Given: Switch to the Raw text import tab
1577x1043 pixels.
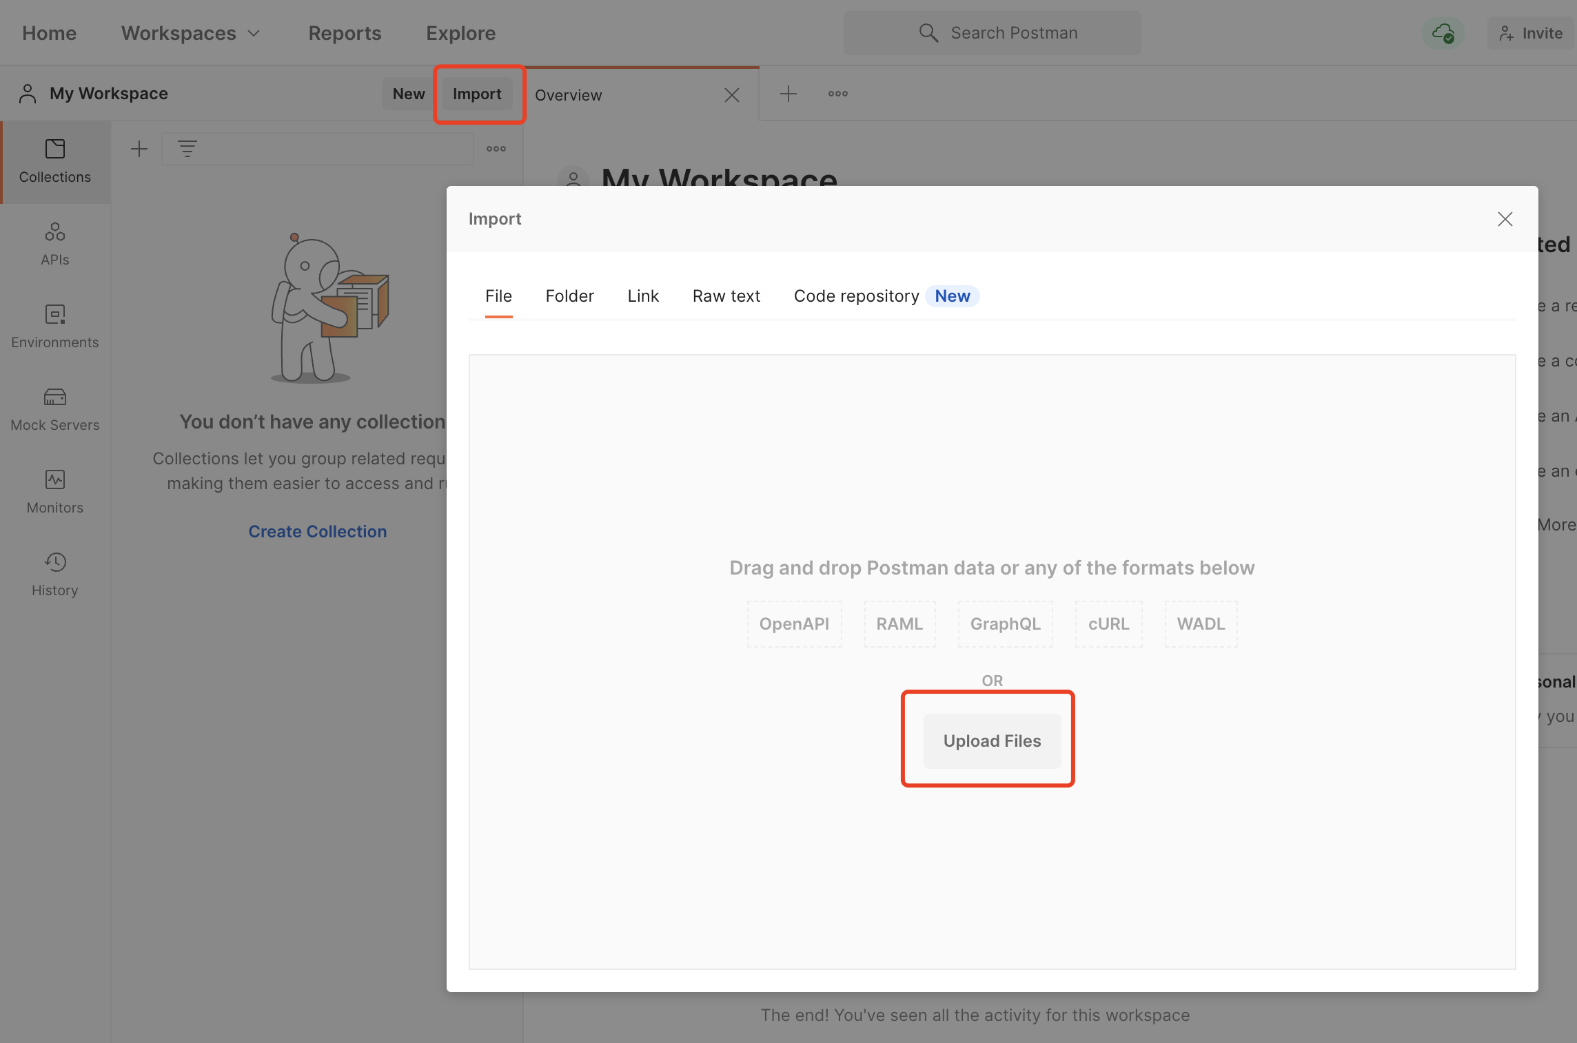Looking at the screenshot, I should pyautogui.click(x=726, y=296).
